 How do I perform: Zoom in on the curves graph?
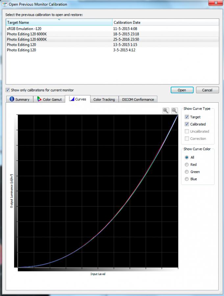[x=166, y=111]
